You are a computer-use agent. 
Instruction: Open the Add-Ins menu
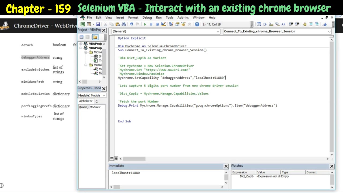(183, 18)
